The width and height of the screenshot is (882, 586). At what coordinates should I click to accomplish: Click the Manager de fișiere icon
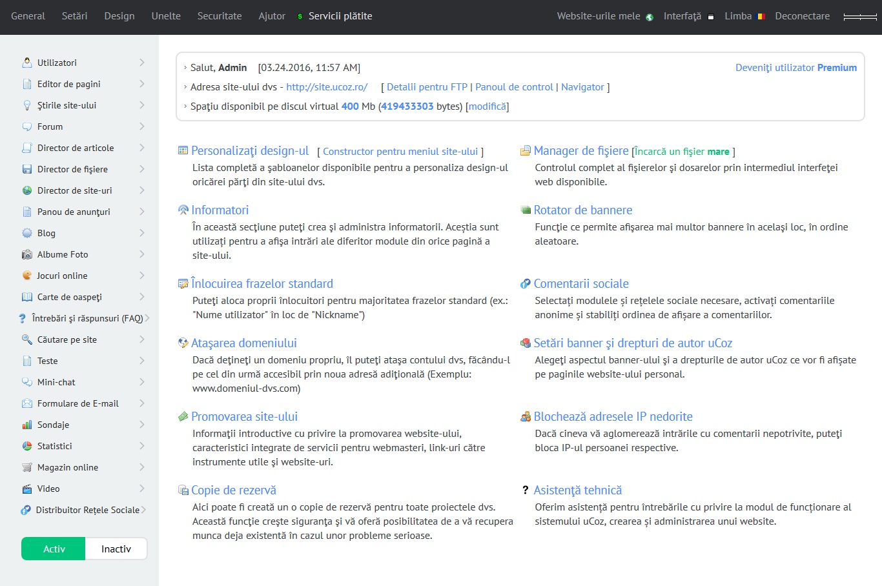[526, 151]
